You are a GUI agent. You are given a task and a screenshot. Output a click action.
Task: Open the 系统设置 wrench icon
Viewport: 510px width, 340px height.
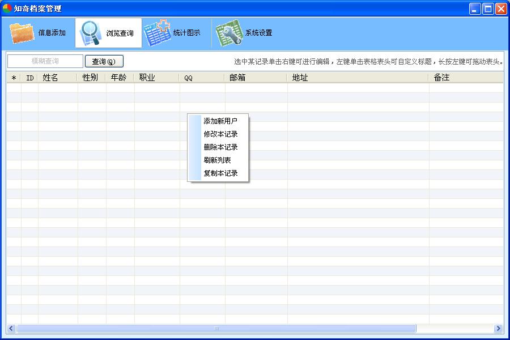pyautogui.click(x=229, y=32)
